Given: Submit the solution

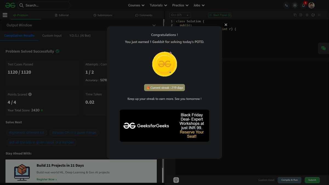Looking at the screenshot, I should [x=312, y=180].
